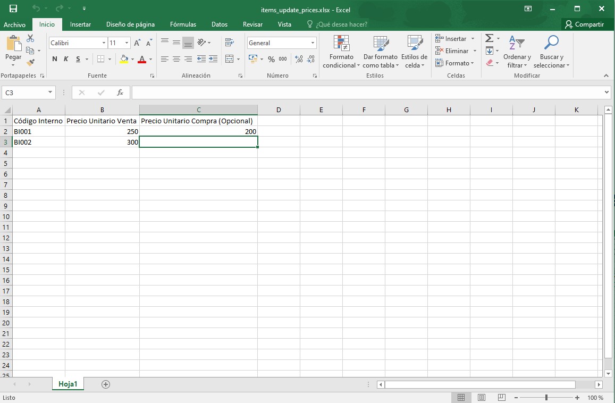Screen dimensions: 615x403
Task: Click the Compartir button
Action: coord(585,24)
